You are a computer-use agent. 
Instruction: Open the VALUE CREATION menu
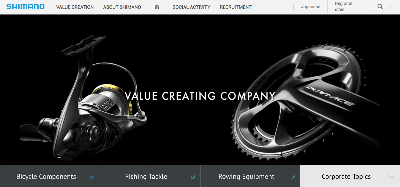coord(75,7)
